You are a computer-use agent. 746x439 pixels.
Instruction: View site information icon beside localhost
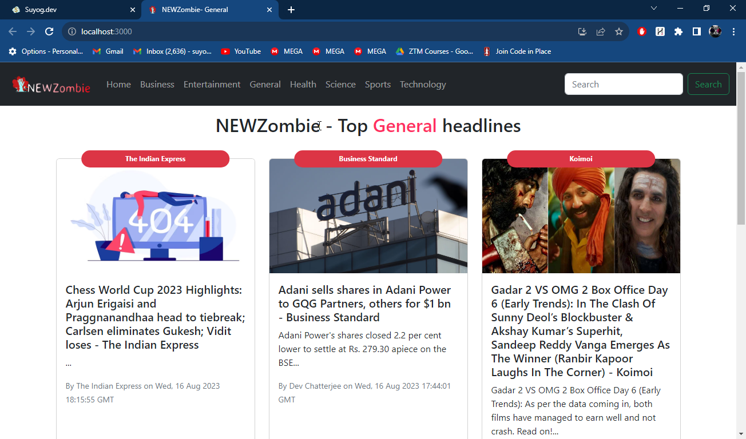pos(72,31)
